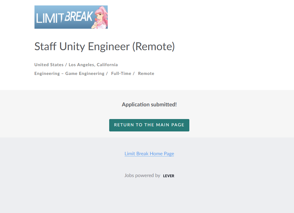This screenshot has width=294, height=213.
Task: Click the 'Jobs powered by' text
Action: [142, 175]
